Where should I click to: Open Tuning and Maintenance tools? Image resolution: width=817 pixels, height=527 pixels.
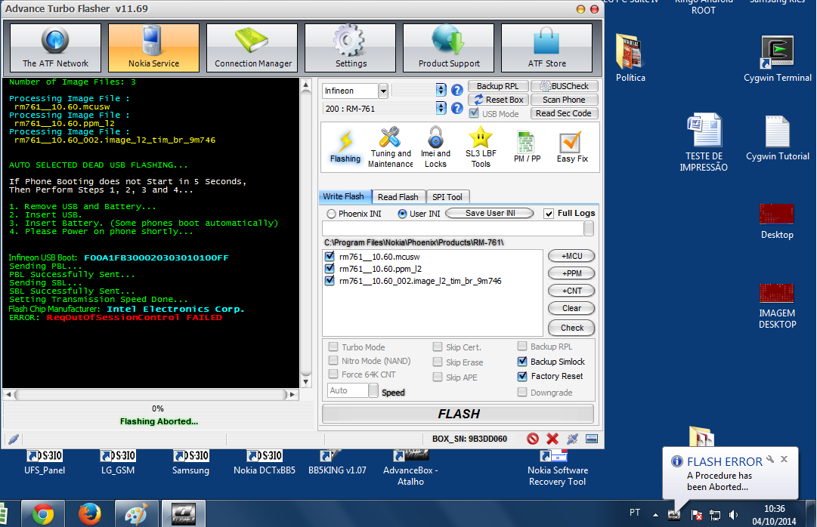click(x=390, y=147)
